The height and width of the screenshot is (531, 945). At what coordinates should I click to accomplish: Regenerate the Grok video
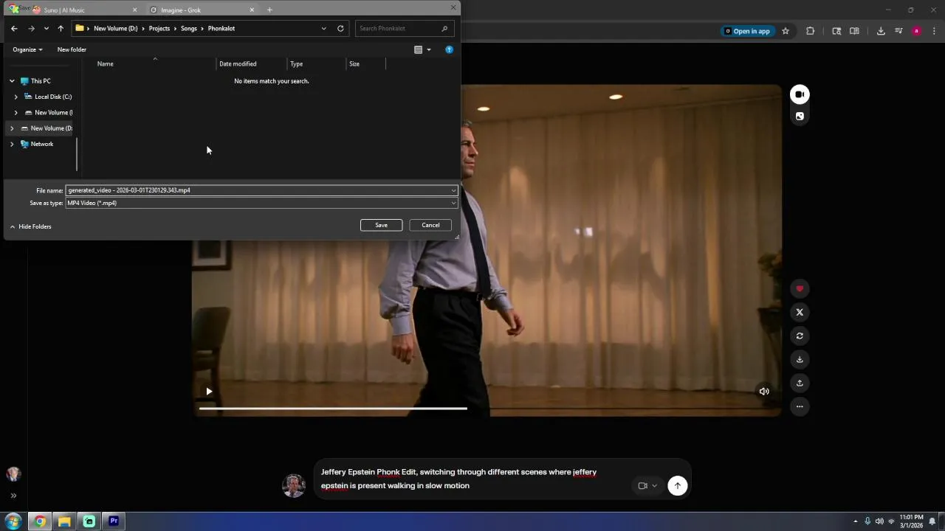pyautogui.click(x=800, y=336)
